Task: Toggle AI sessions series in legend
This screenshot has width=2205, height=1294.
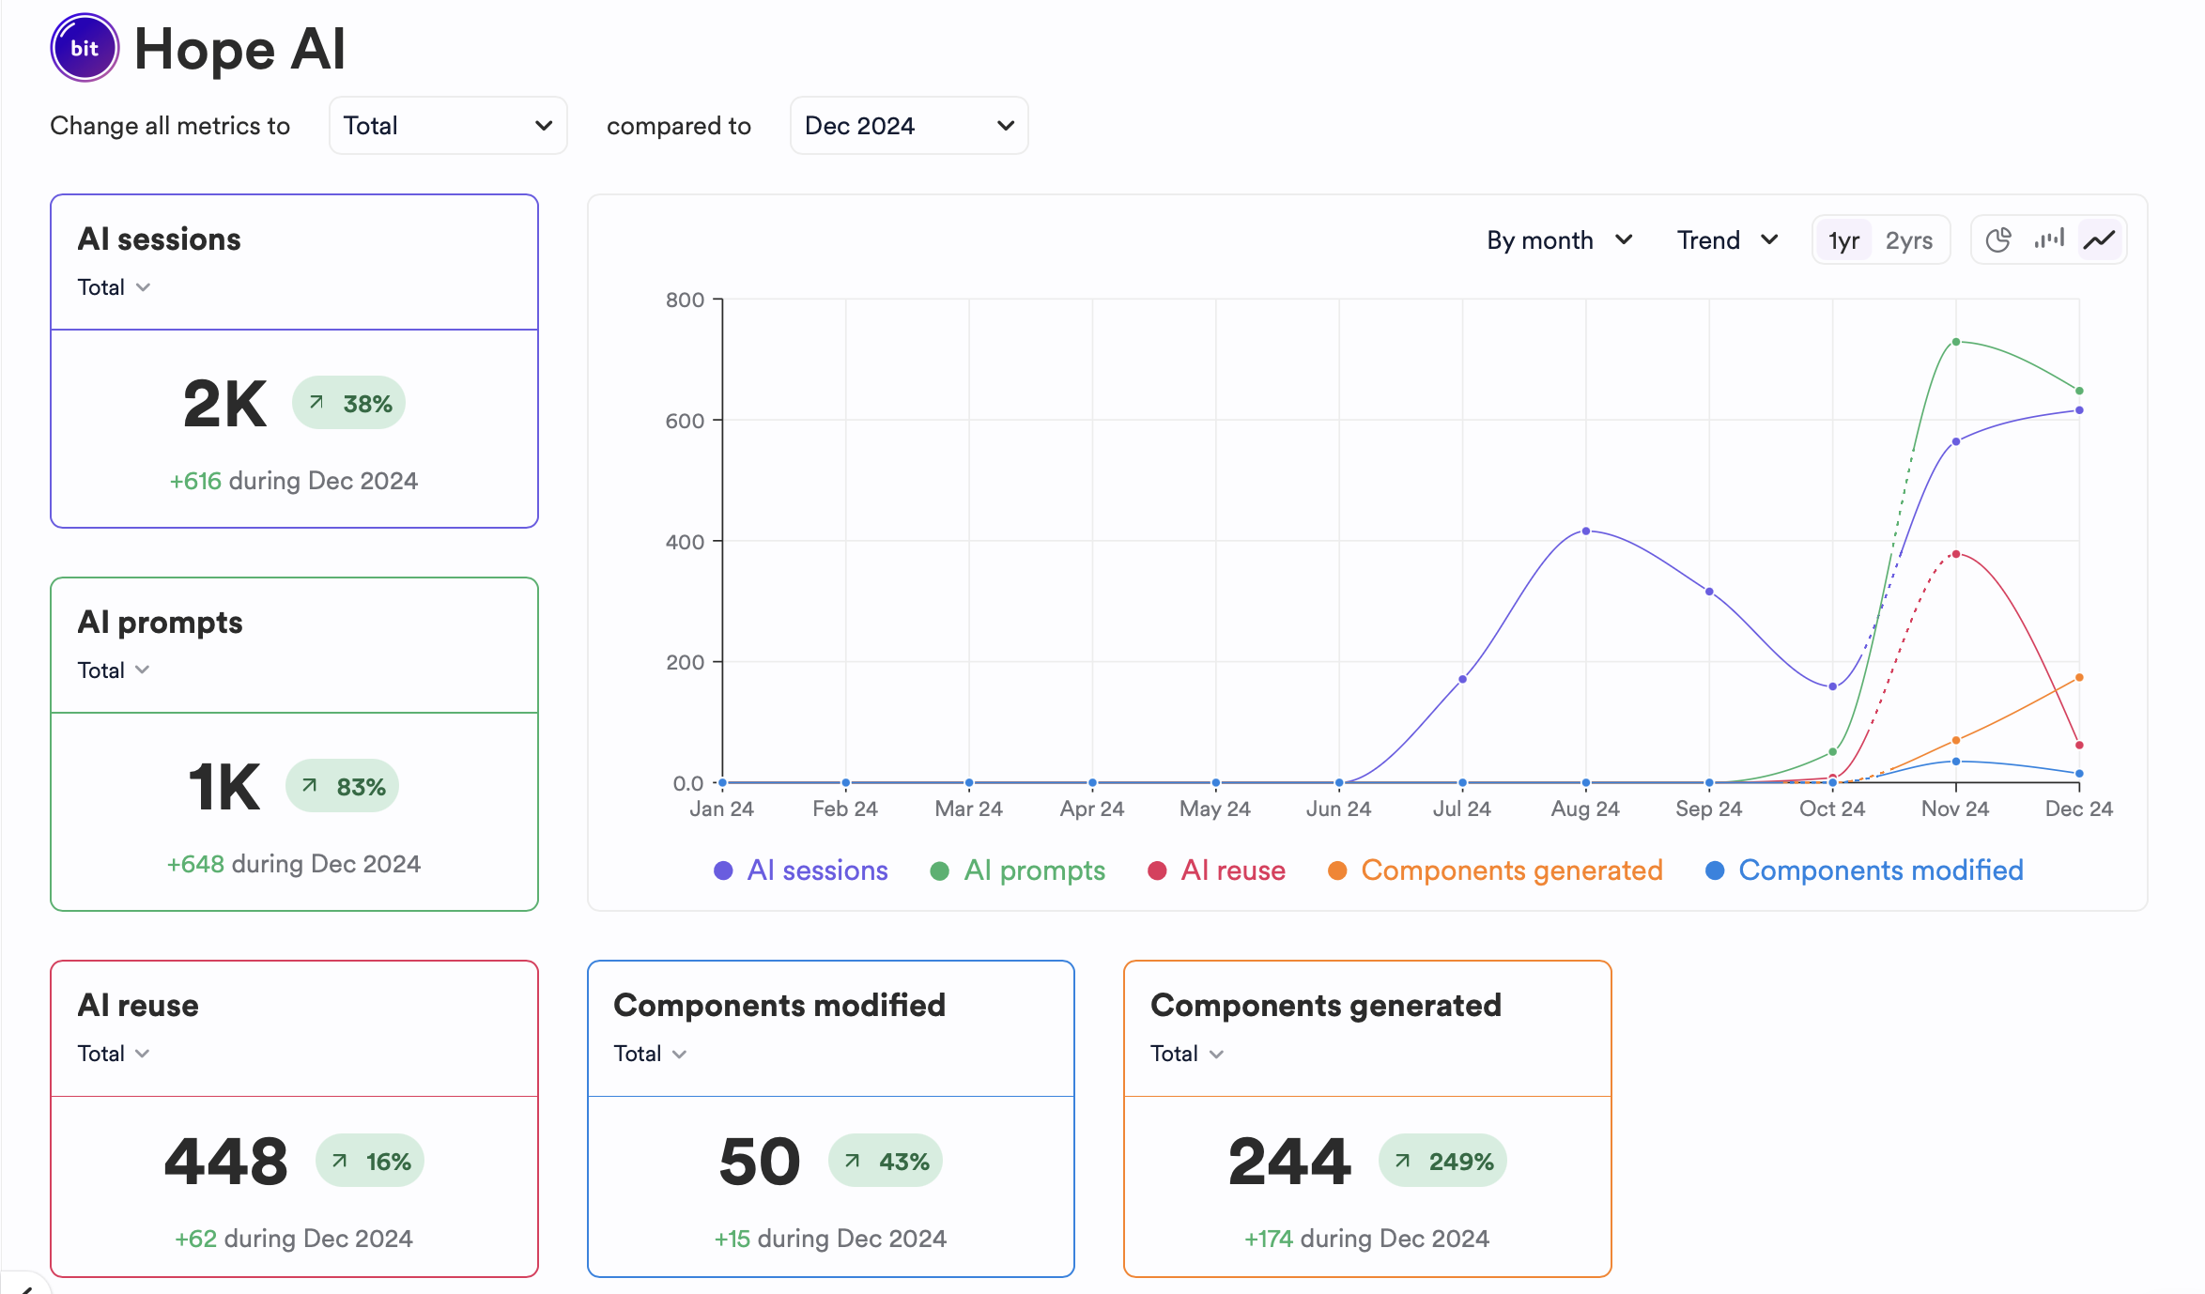Action: coord(801,870)
